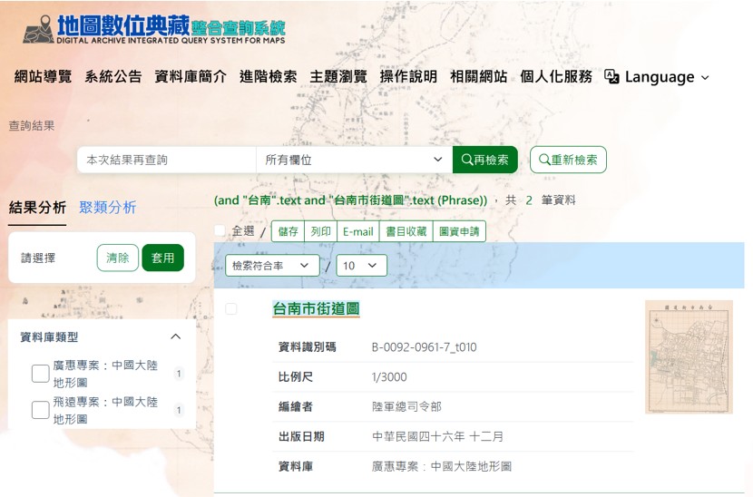This screenshot has height=497, width=753.
Task: Open the 檢索符合率 sort dropdown
Action: [272, 266]
